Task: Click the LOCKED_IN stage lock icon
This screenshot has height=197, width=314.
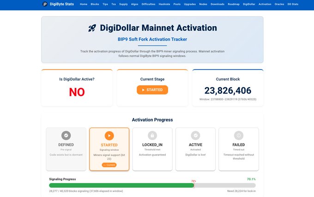Action: [x=152, y=135]
